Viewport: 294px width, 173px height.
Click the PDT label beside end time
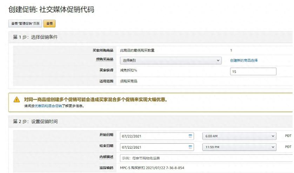pos(288,147)
